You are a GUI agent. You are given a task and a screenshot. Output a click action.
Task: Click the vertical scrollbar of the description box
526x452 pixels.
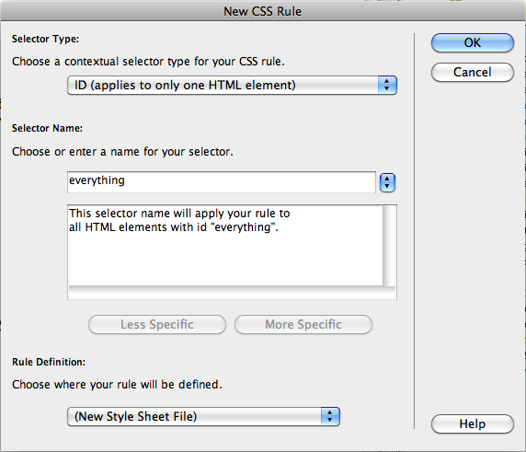390,246
